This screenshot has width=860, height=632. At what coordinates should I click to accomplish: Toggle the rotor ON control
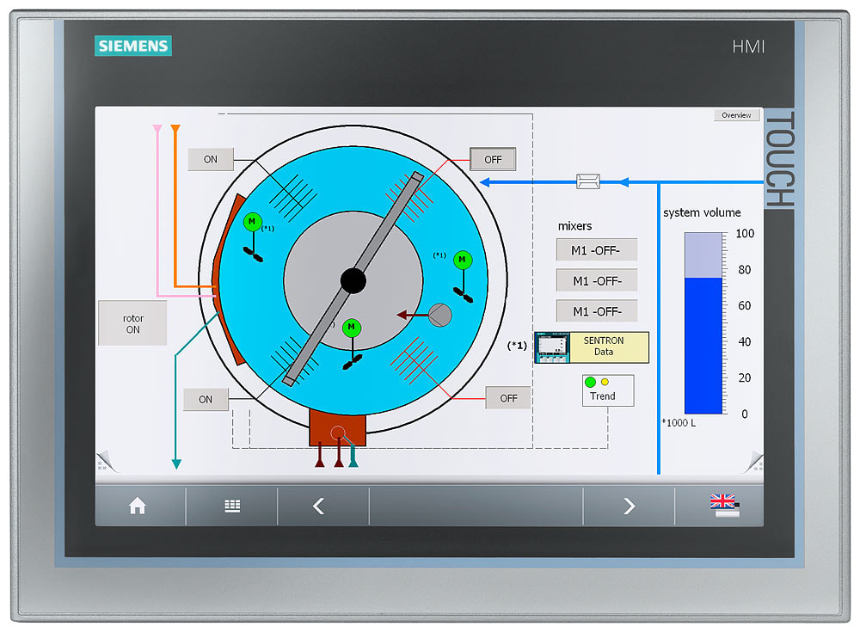[x=132, y=322]
